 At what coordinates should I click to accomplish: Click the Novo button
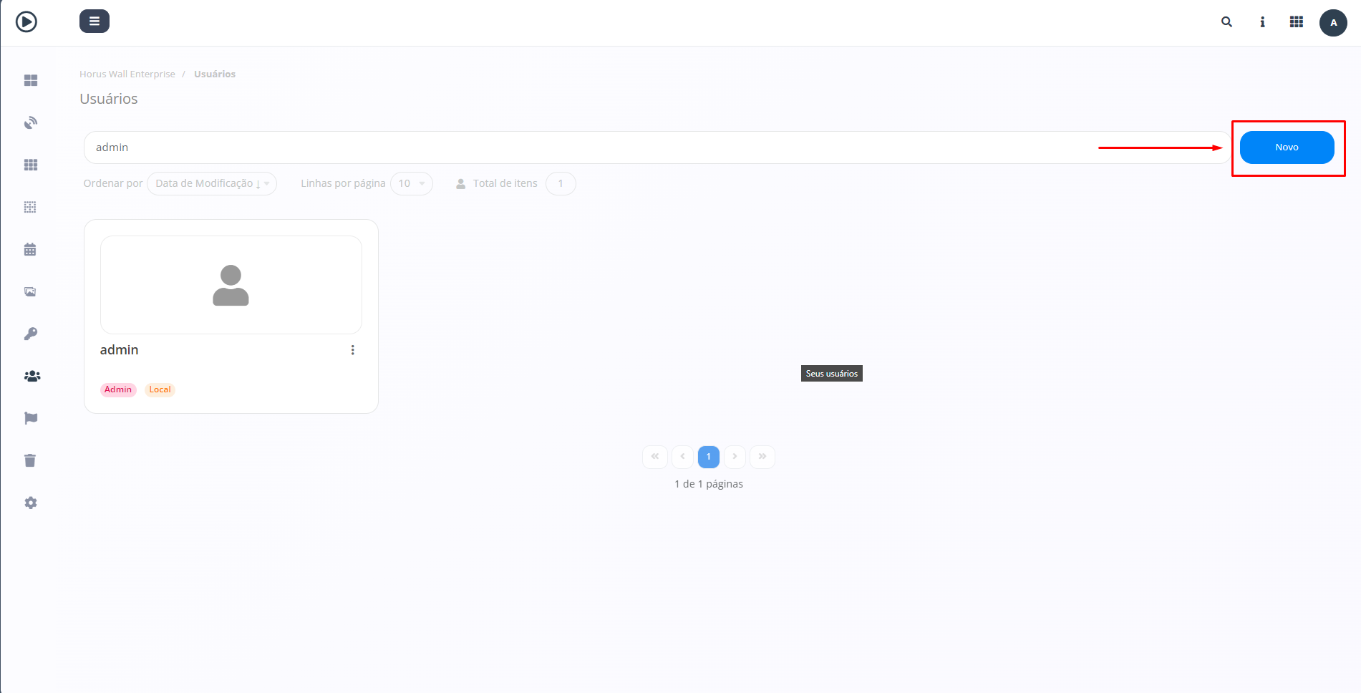click(x=1287, y=147)
